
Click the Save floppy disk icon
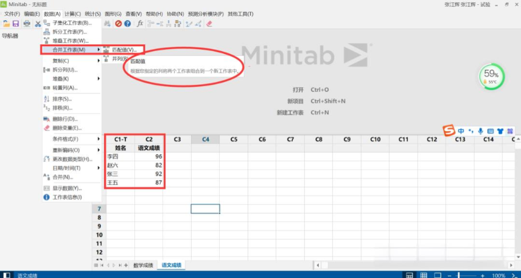pos(16,24)
